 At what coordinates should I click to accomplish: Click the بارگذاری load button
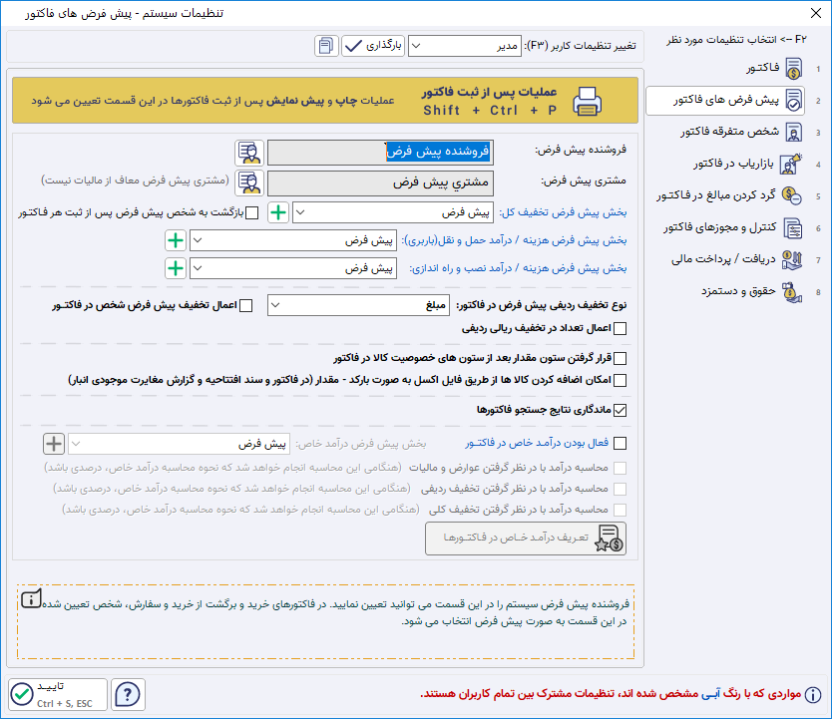[374, 46]
